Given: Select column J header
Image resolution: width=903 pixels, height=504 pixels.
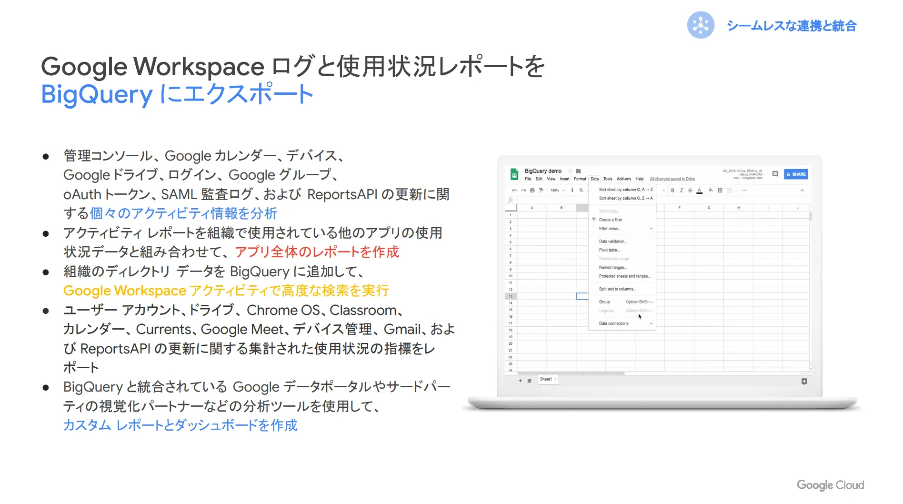Looking at the screenshot, I should pos(797,208).
